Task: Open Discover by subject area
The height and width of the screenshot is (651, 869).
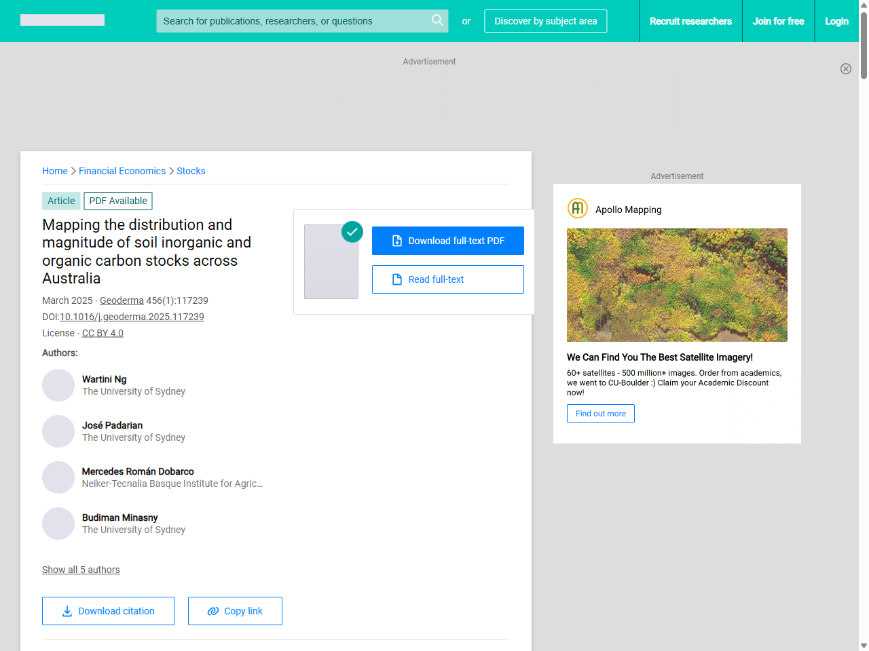Action: click(546, 21)
